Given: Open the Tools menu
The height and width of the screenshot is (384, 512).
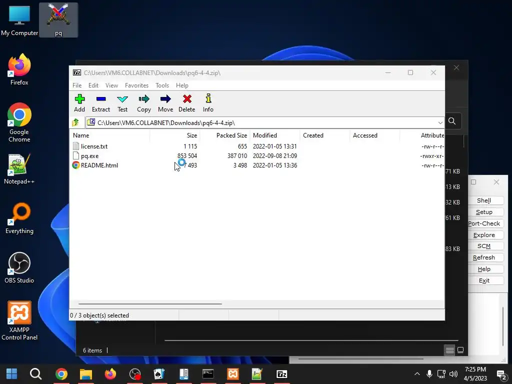Looking at the screenshot, I should [162, 85].
